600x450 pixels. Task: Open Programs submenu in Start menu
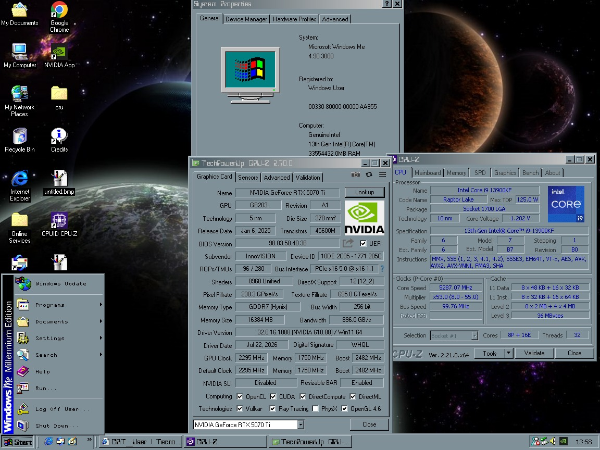pyautogui.click(x=59, y=305)
